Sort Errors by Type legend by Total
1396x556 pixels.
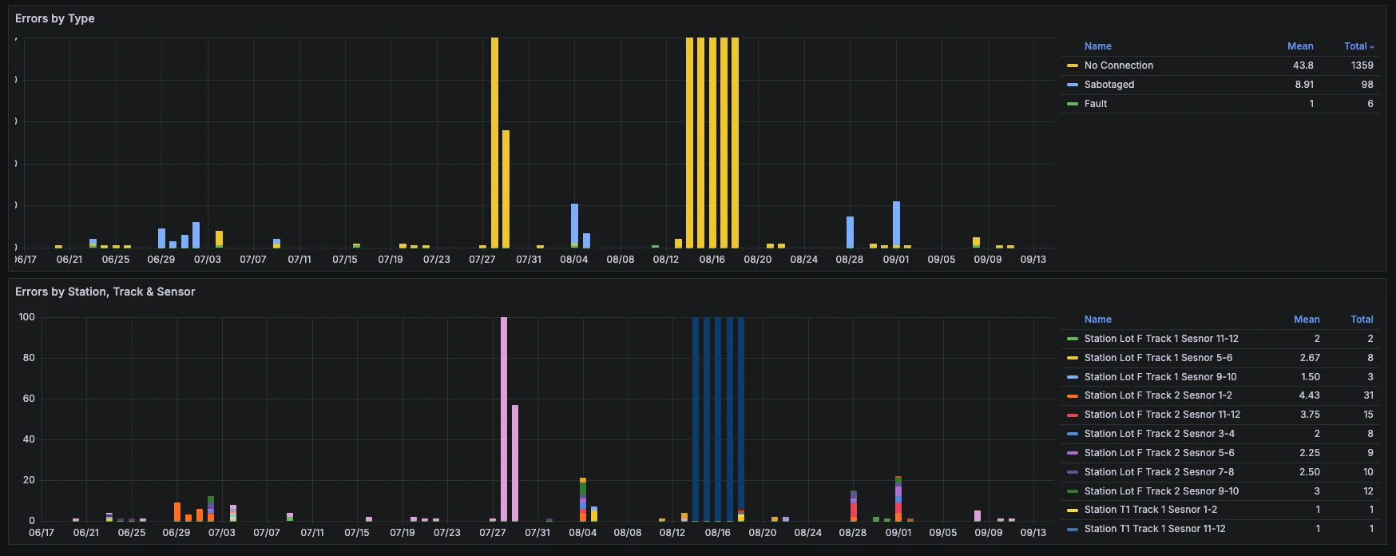tap(1359, 46)
